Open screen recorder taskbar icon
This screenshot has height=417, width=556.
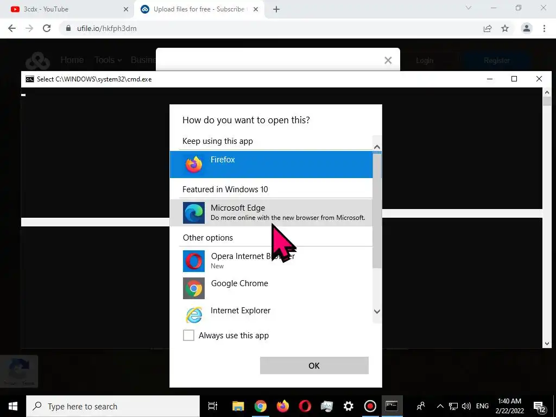[370, 406]
